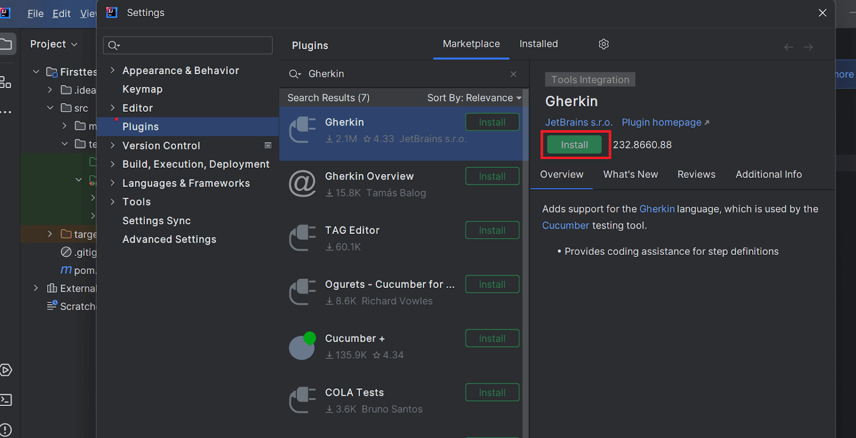Open the File menu
This screenshot has height=438, width=856.
click(35, 13)
